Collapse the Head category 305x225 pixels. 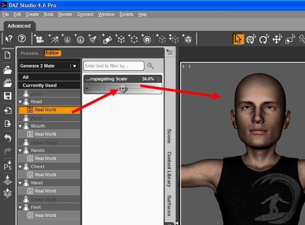20,102
